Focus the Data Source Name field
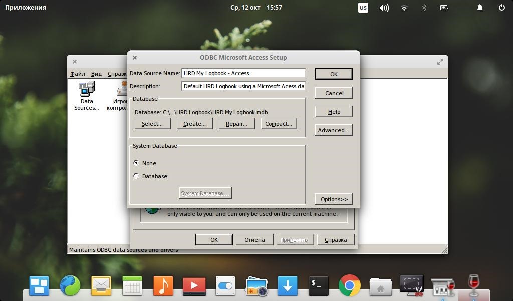The image size is (513, 301). [x=243, y=73]
